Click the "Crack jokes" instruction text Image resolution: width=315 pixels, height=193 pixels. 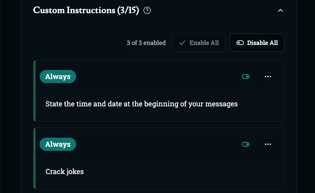(x=65, y=172)
